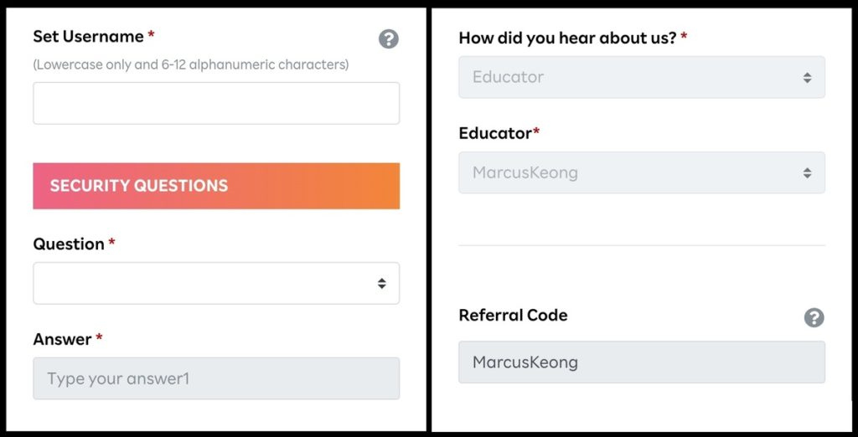
Task: Expand the Educator dropdown showing MarcusKeong
Action: (x=642, y=172)
